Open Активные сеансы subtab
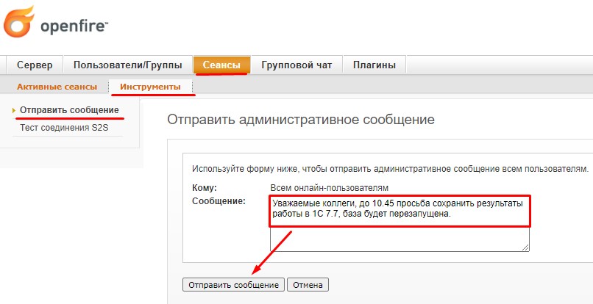 pyautogui.click(x=57, y=87)
